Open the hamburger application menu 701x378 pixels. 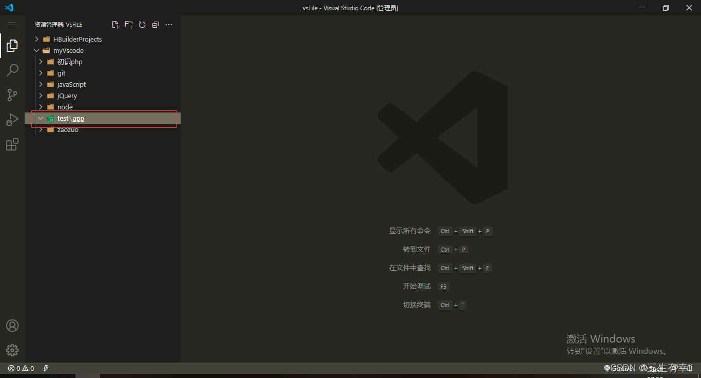click(x=12, y=25)
